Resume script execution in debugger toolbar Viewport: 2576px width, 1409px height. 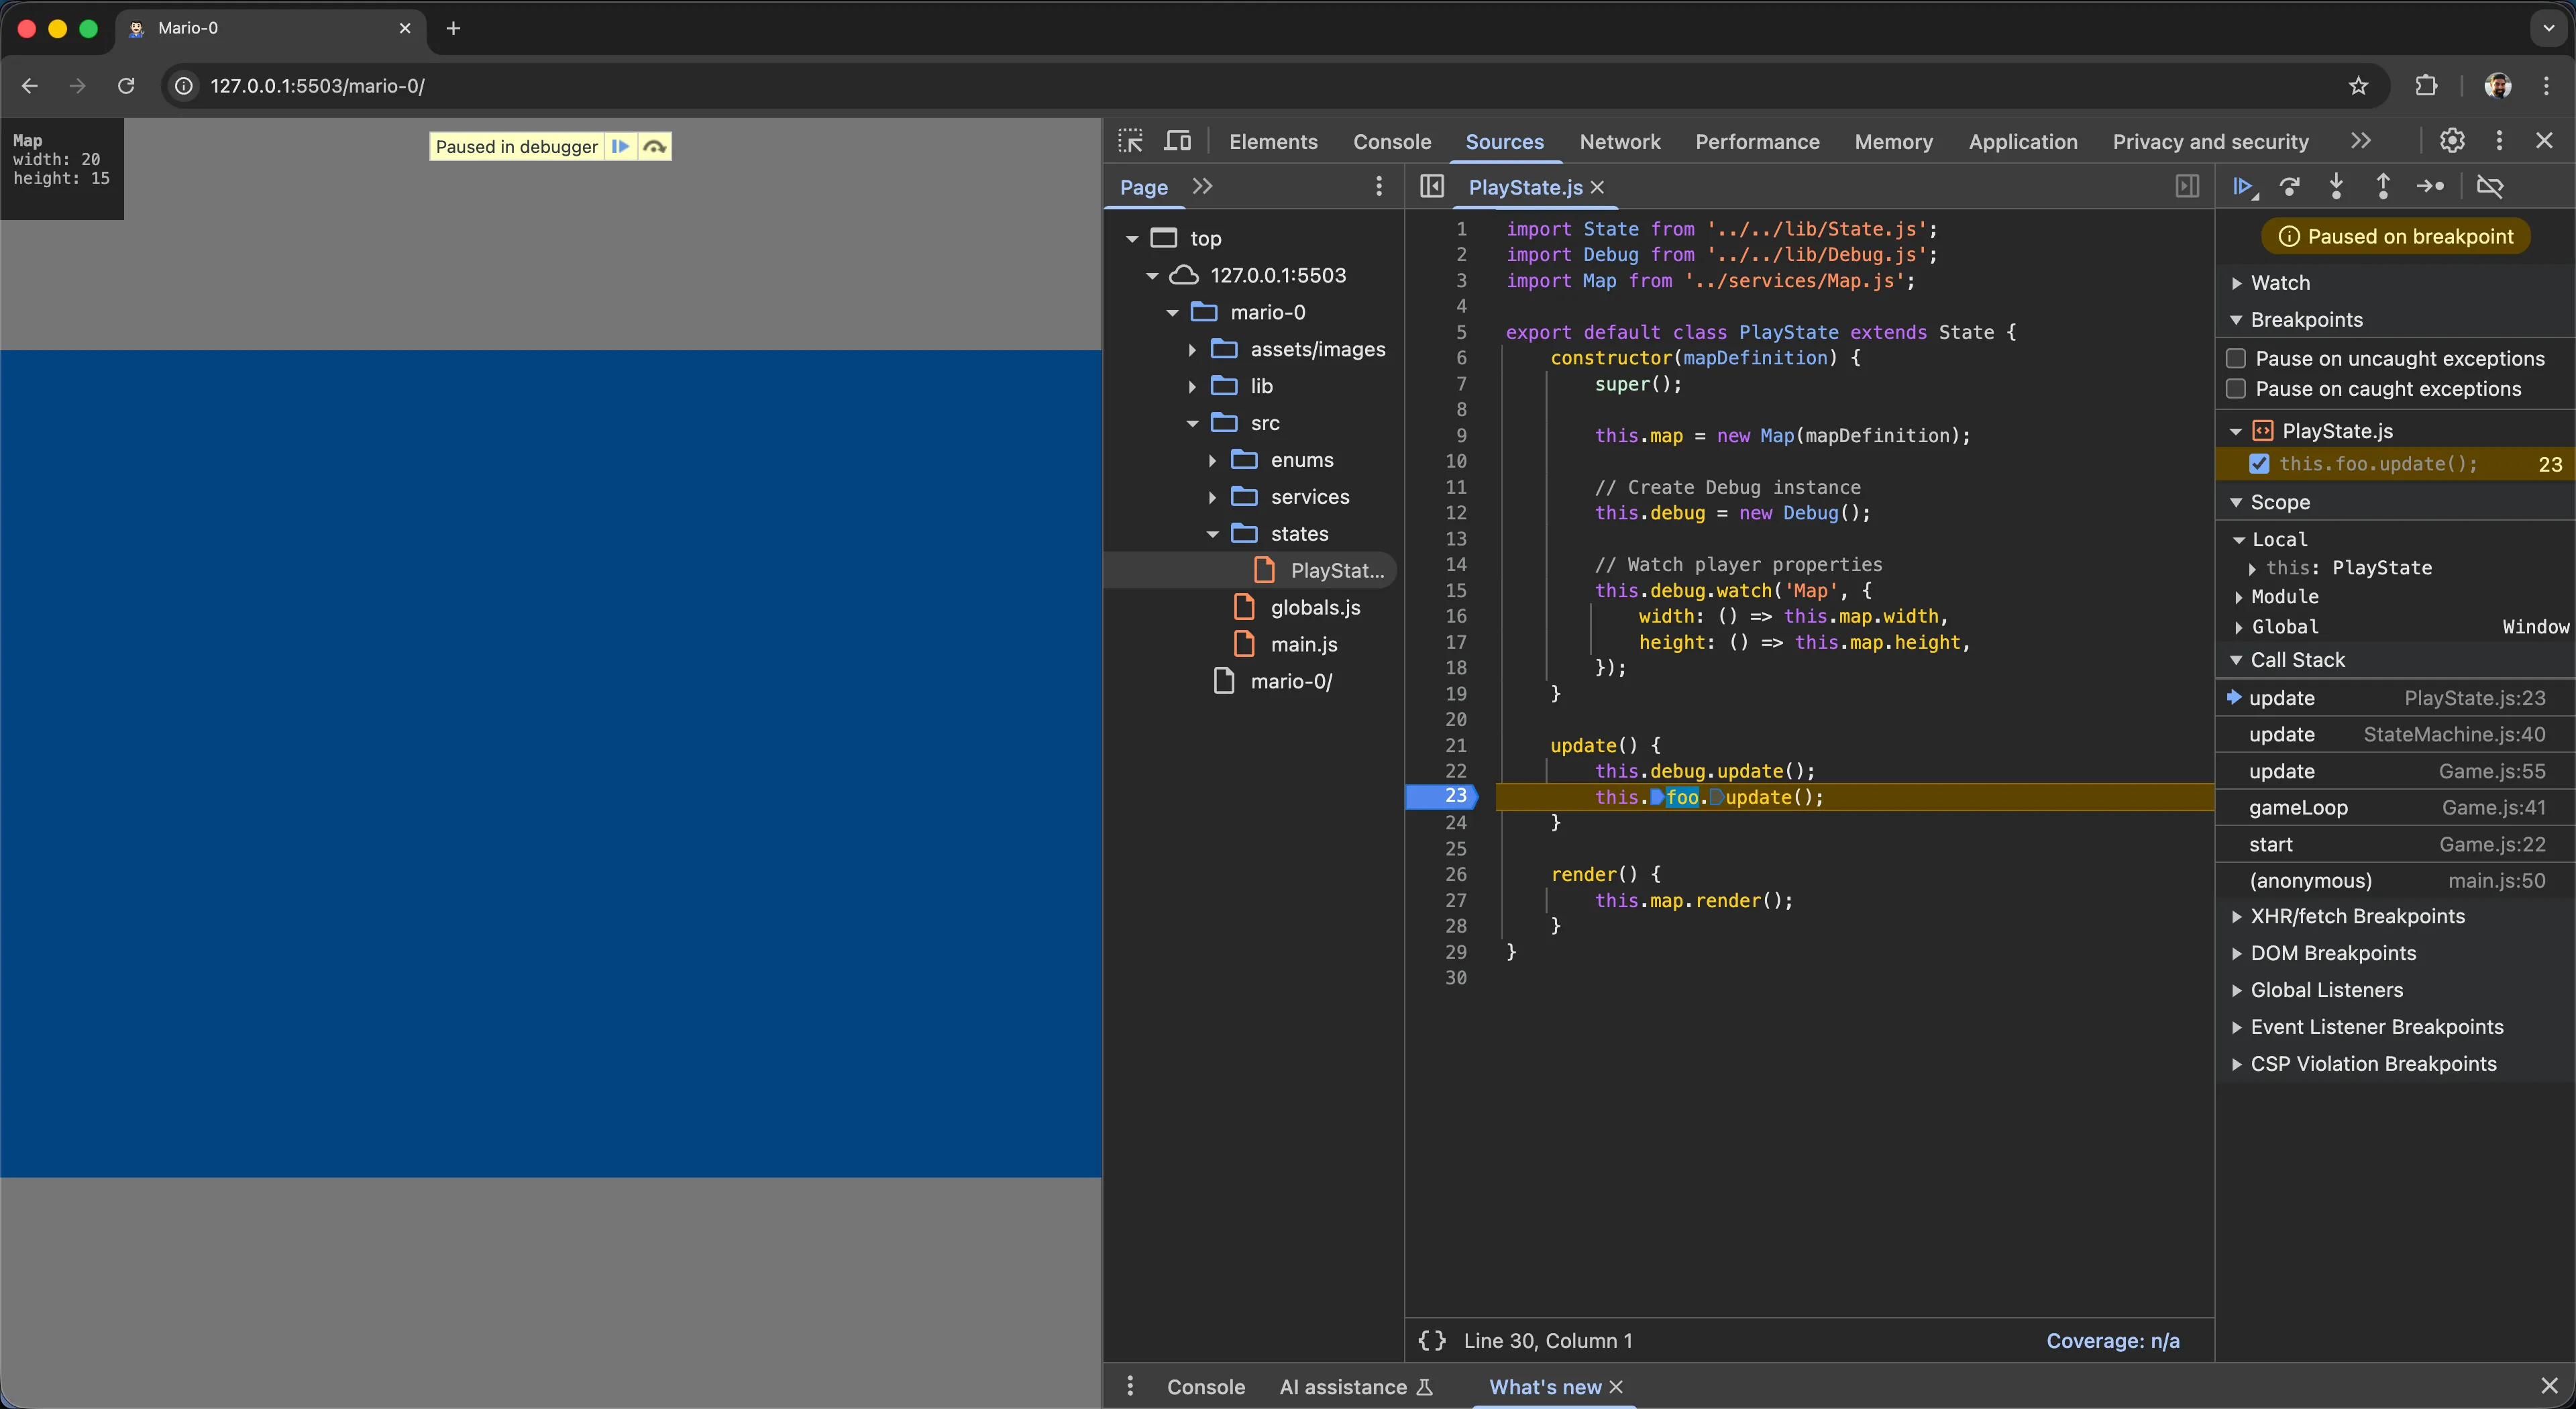[x=2242, y=186]
